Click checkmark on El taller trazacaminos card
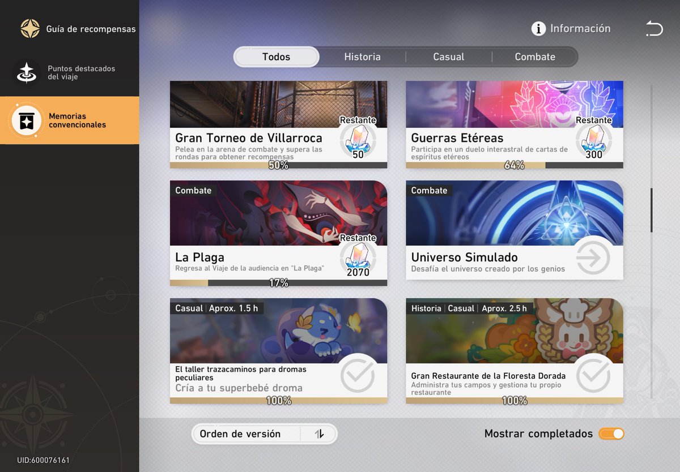Screen dimensions: 680x472 click(x=357, y=376)
